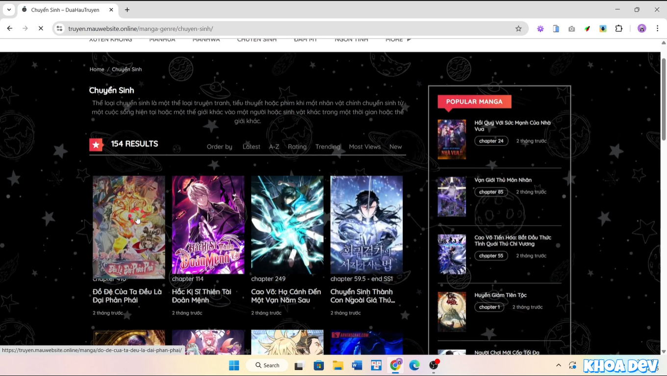Go back to the previous page
The height and width of the screenshot is (376, 667).
click(x=10, y=28)
